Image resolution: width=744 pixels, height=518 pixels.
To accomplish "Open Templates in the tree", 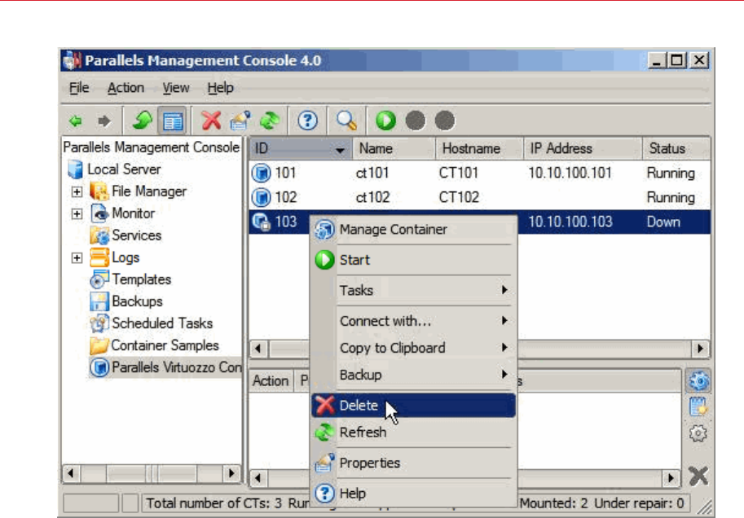I will [x=130, y=279].
